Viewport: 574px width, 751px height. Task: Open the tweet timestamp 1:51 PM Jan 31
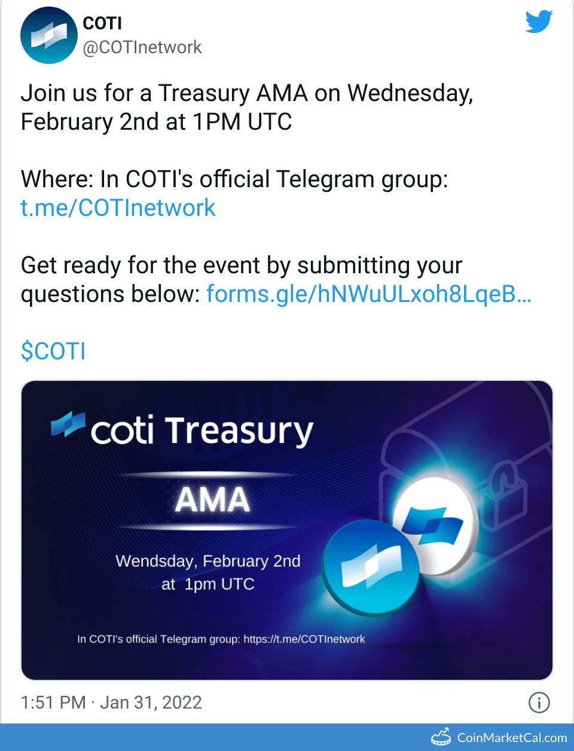(x=111, y=703)
